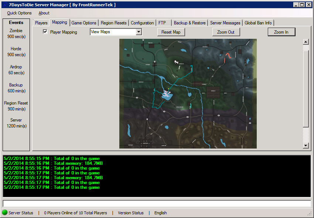314x218 pixels.
Task: Open the Quick Options menu
Action: click(x=19, y=13)
